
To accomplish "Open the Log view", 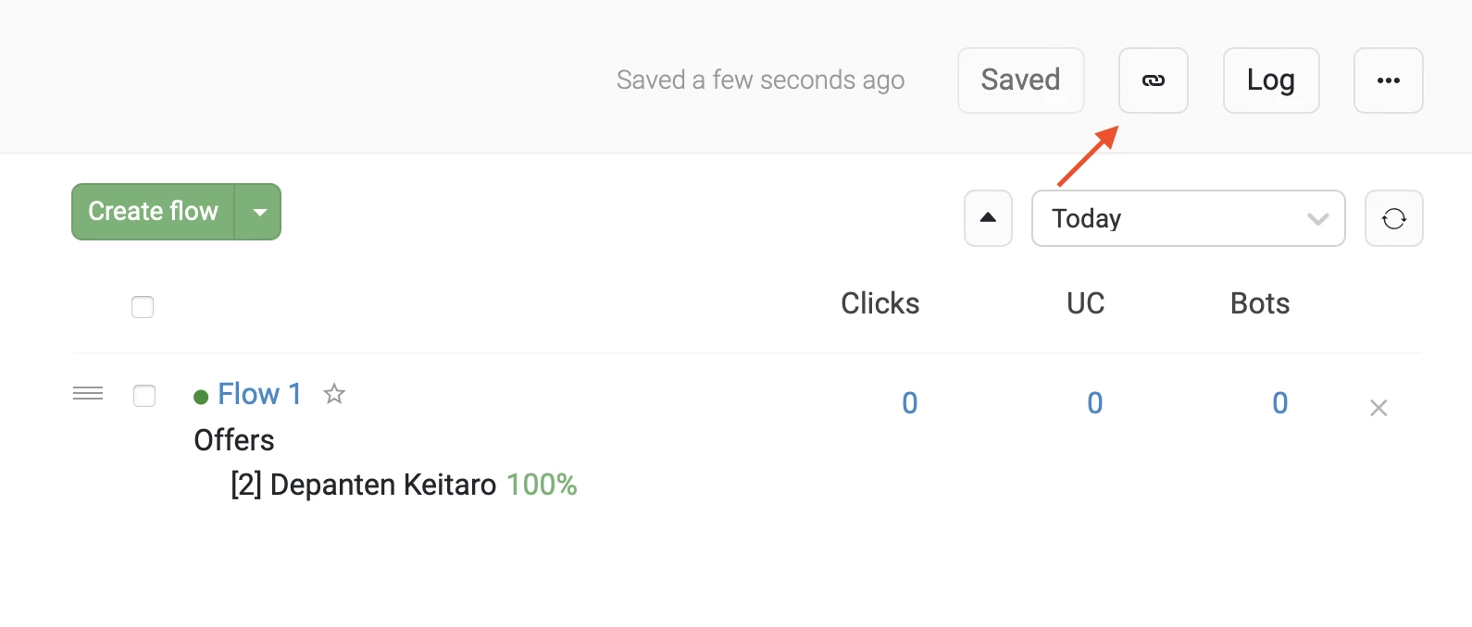I will click(x=1271, y=80).
